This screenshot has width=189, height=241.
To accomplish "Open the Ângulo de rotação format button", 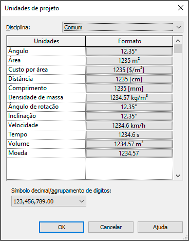I will (x=129, y=107).
